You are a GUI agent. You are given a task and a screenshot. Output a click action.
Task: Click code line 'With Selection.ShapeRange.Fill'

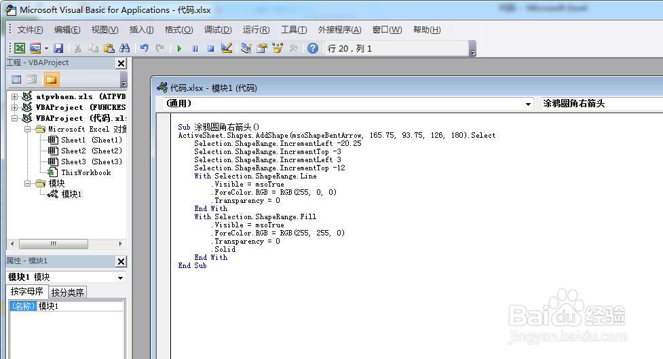pyautogui.click(x=255, y=217)
